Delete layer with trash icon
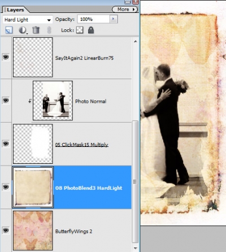This screenshot has height=252, width=226. click(36, 30)
